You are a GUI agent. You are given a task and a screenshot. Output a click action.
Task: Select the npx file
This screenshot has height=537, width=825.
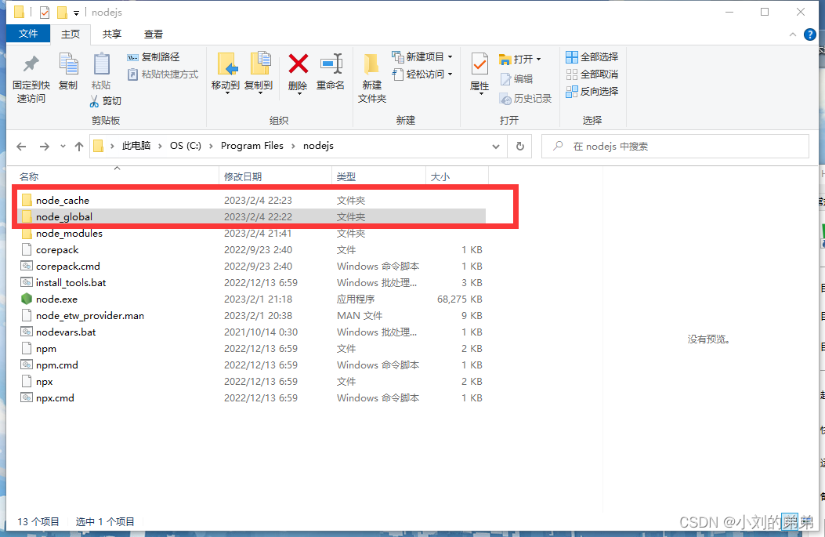251,382
